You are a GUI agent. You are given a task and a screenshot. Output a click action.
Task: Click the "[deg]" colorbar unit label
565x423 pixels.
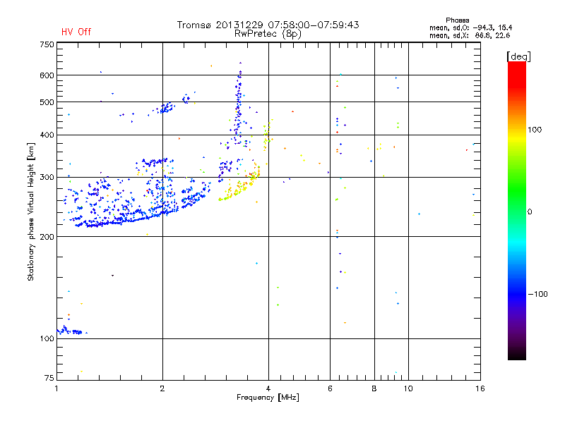[x=518, y=57]
